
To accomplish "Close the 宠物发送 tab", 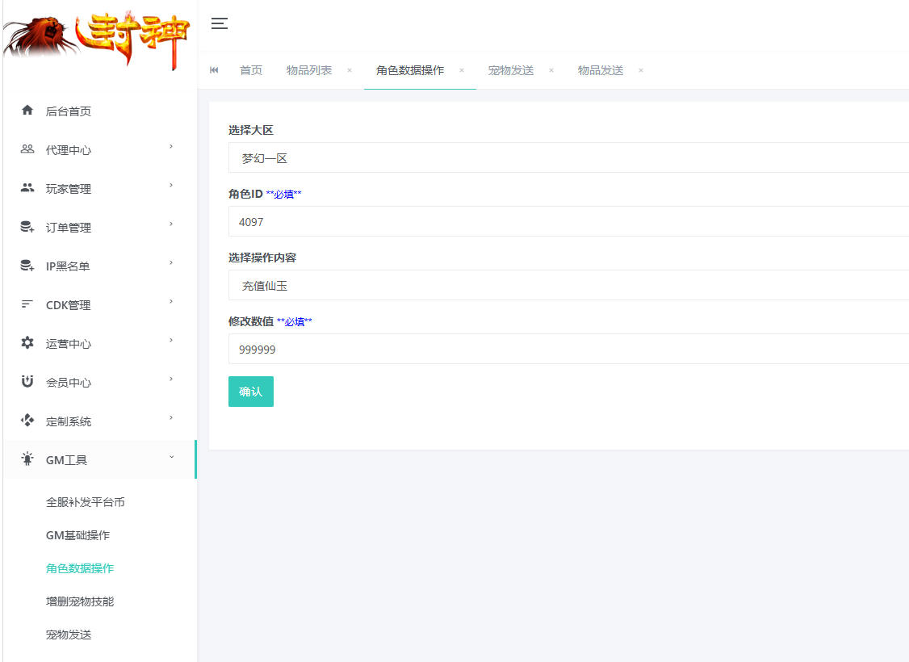I will 551,70.
